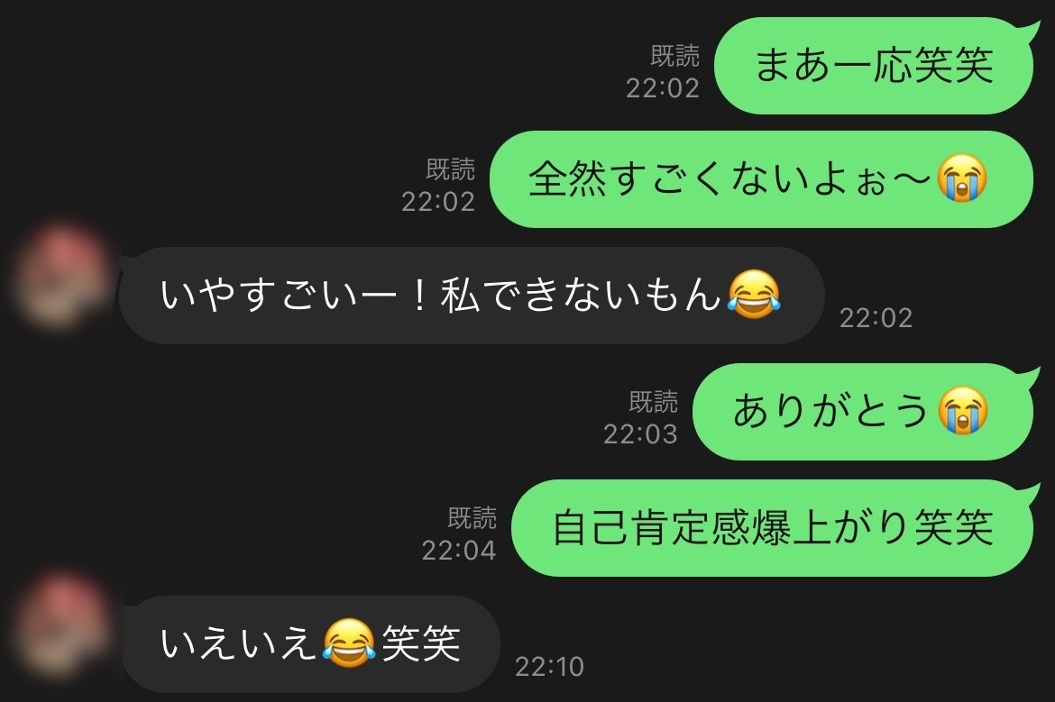
Task: Click the 22:04 timestamp beside 自己肯定感 message
Action: 459,551
